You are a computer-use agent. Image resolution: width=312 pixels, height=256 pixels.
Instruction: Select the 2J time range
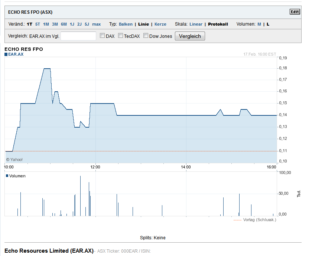click(79, 24)
